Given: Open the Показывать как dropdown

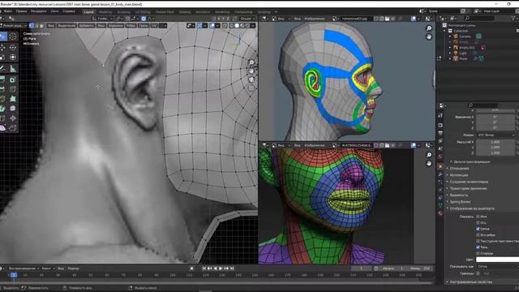Looking at the screenshot, I should [497, 266].
